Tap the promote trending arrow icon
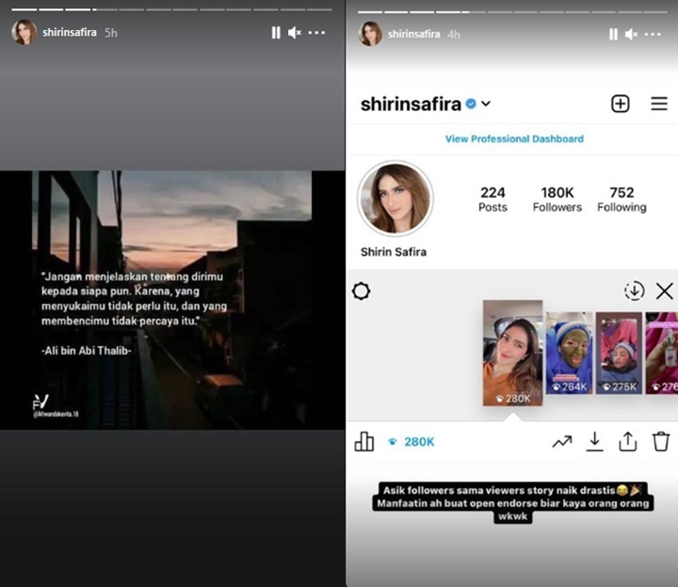The height and width of the screenshot is (587, 678). 562,442
